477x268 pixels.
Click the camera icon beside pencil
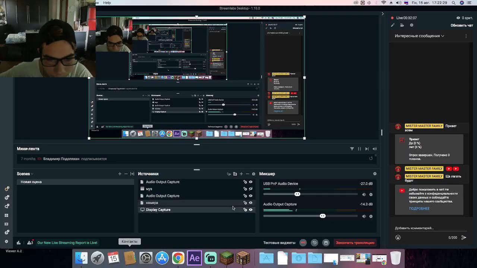point(402,25)
